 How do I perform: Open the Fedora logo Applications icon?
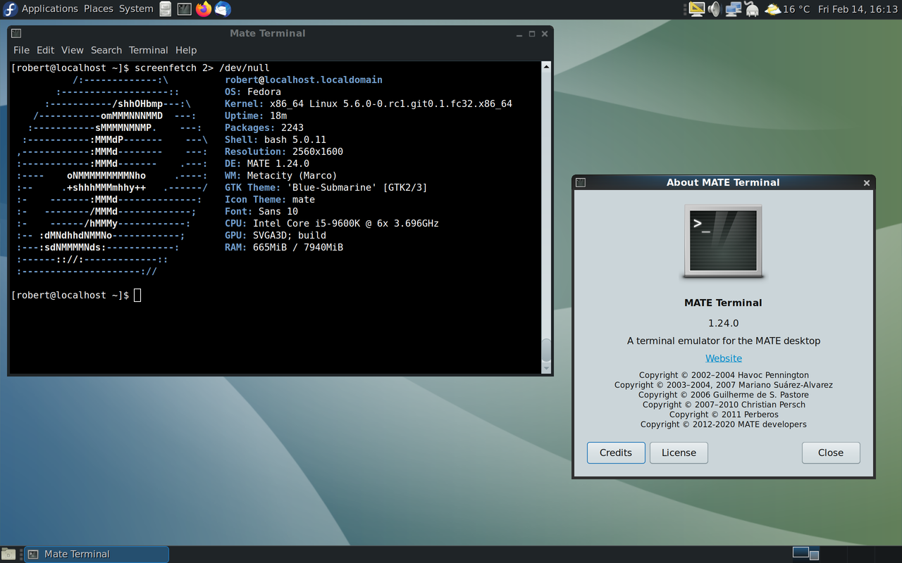10,9
